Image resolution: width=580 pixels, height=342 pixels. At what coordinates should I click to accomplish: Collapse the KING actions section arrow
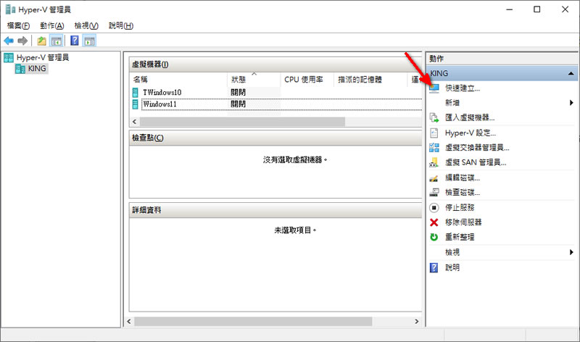click(x=571, y=74)
